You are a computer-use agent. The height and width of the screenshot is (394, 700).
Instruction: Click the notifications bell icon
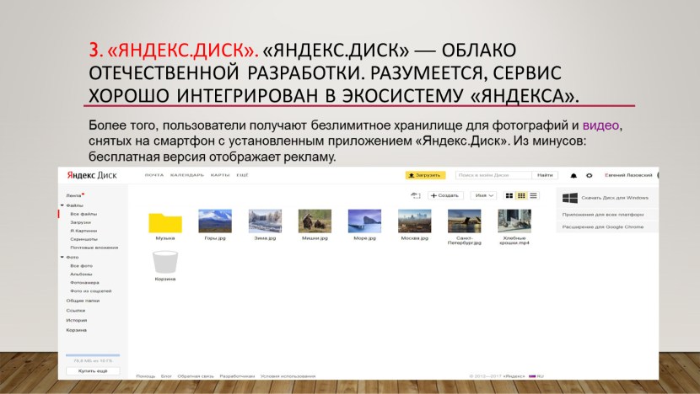coord(574,175)
